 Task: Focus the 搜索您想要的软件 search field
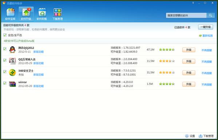click(186, 15)
